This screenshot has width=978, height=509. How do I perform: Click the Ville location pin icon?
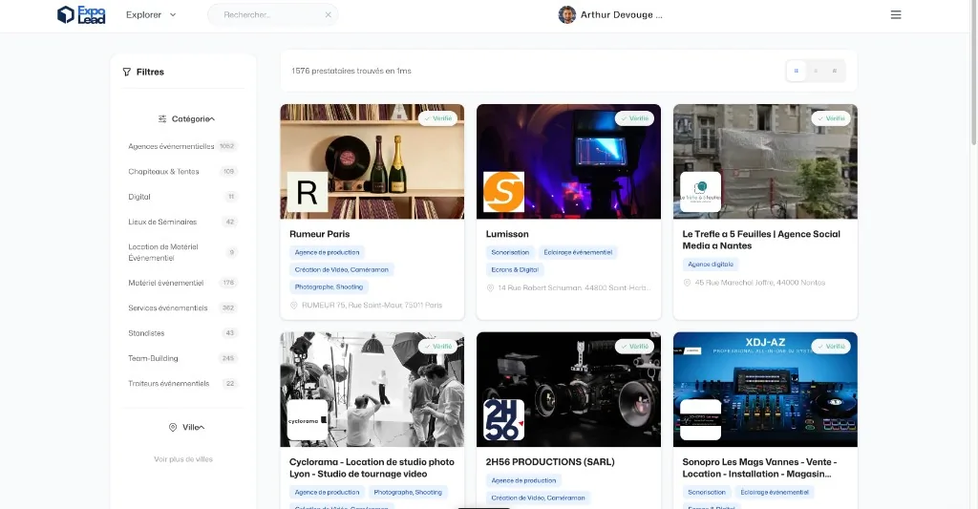coord(173,427)
